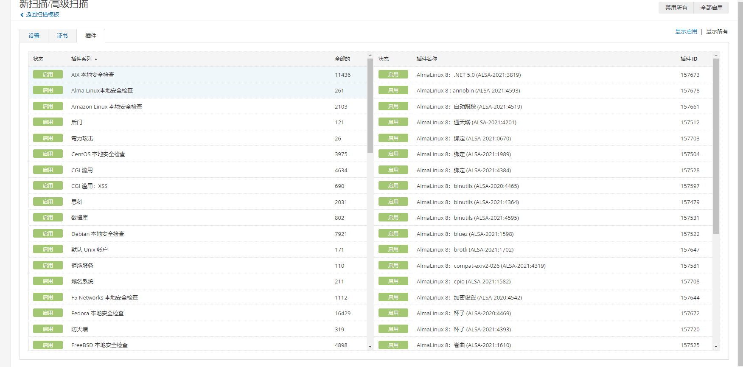Open plugin binutils (ALSA-2021:4595)
The image size is (743, 367).
click(x=468, y=218)
